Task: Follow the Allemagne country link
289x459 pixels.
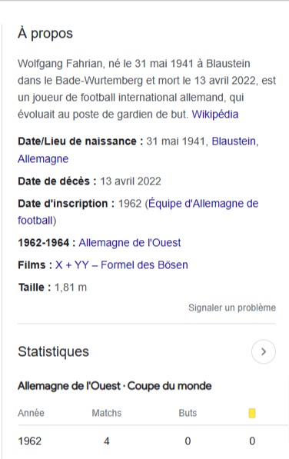Action: [43, 158]
